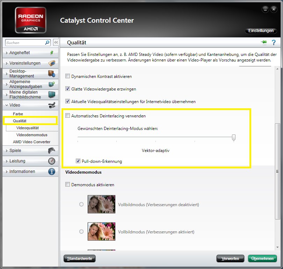
Task: Pin this page with the green pin icon
Action: point(264,42)
